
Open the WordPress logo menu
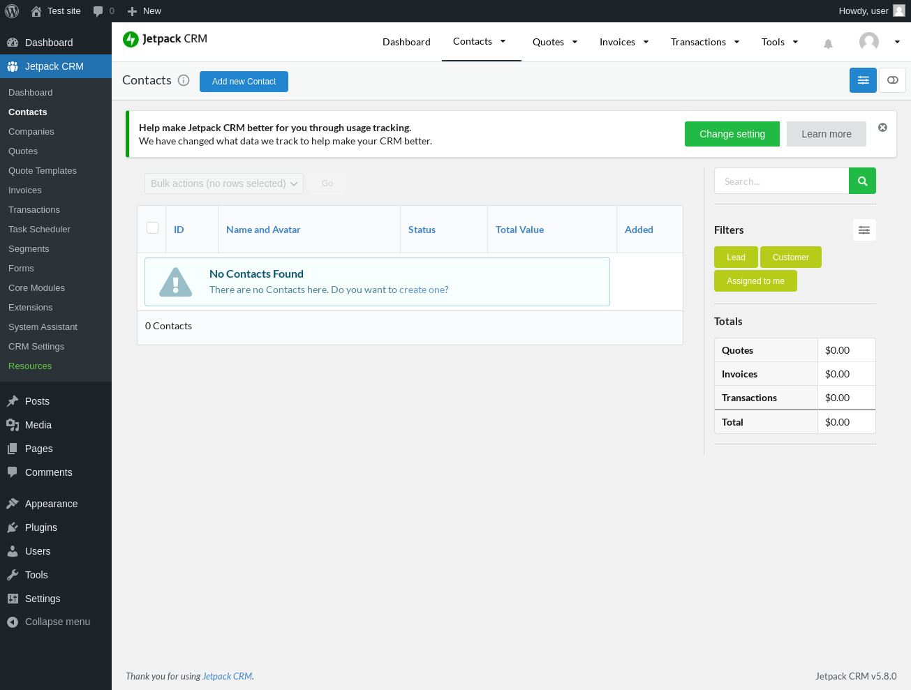click(12, 11)
